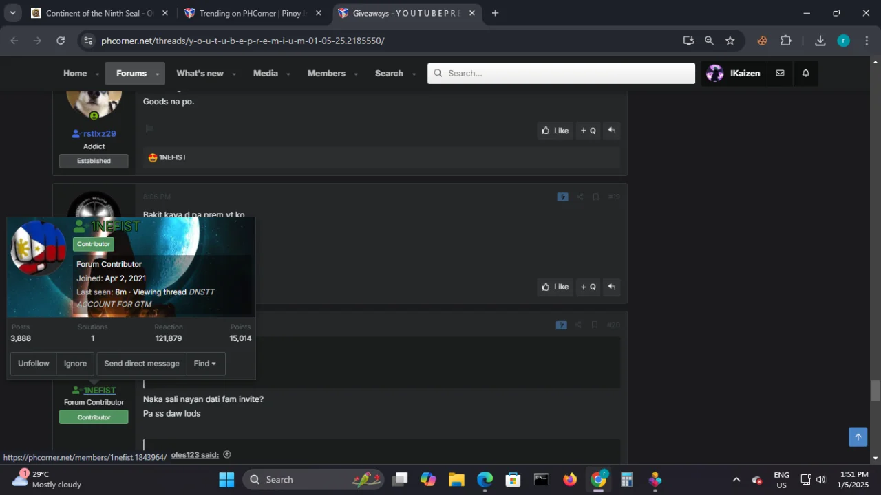This screenshot has width=881, height=495.
Task: Reply to rstlxz29's post using the arrow icon
Action: coord(611,131)
